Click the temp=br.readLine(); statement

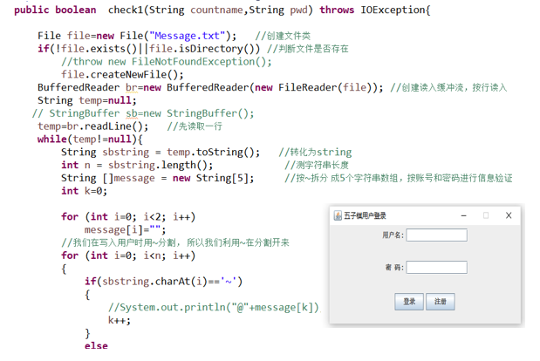pyautogui.click(x=93, y=126)
